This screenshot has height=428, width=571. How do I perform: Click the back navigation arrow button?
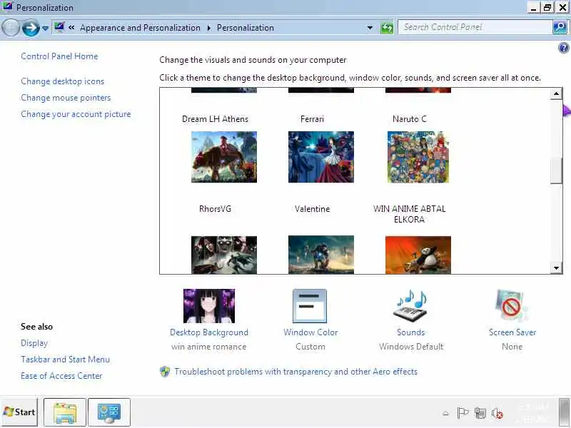pyautogui.click(x=11, y=28)
